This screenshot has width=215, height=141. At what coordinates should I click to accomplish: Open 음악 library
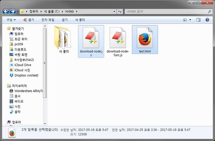[17, 112]
